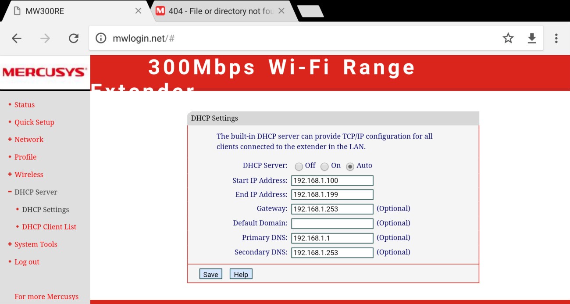Click the Start IP Address field
The height and width of the screenshot is (304, 570).
click(332, 180)
